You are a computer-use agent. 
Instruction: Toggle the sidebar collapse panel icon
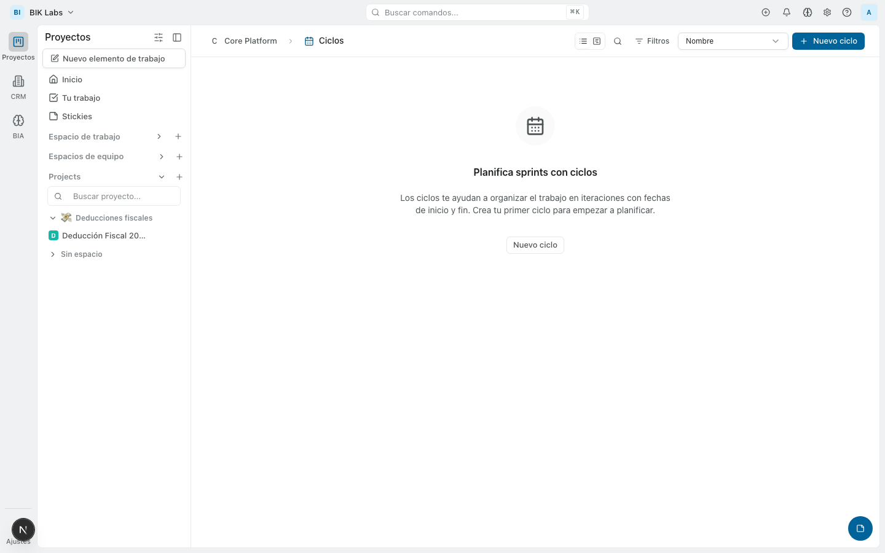pos(177,37)
